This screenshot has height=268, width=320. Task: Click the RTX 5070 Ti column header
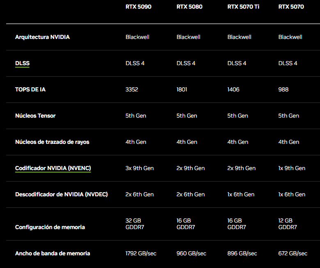coord(243,7)
